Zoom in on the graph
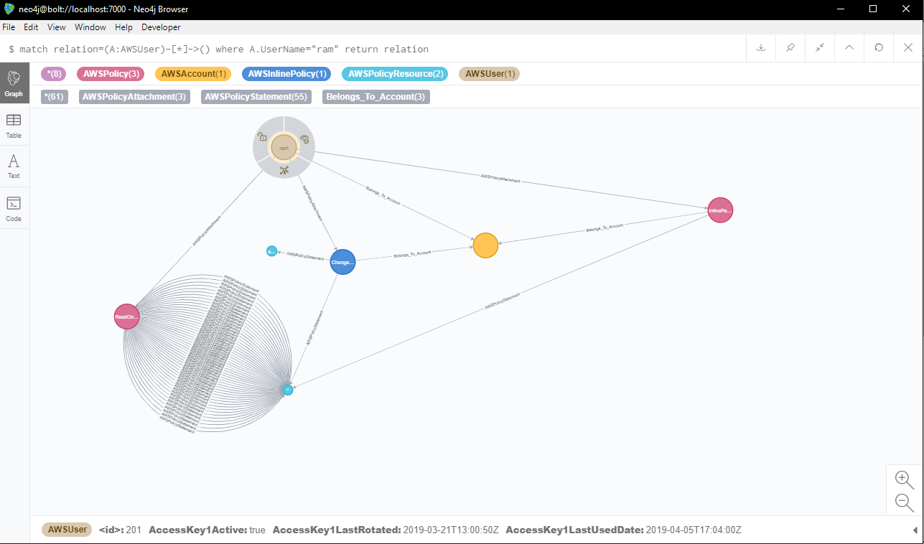The width and height of the screenshot is (924, 544). click(904, 479)
